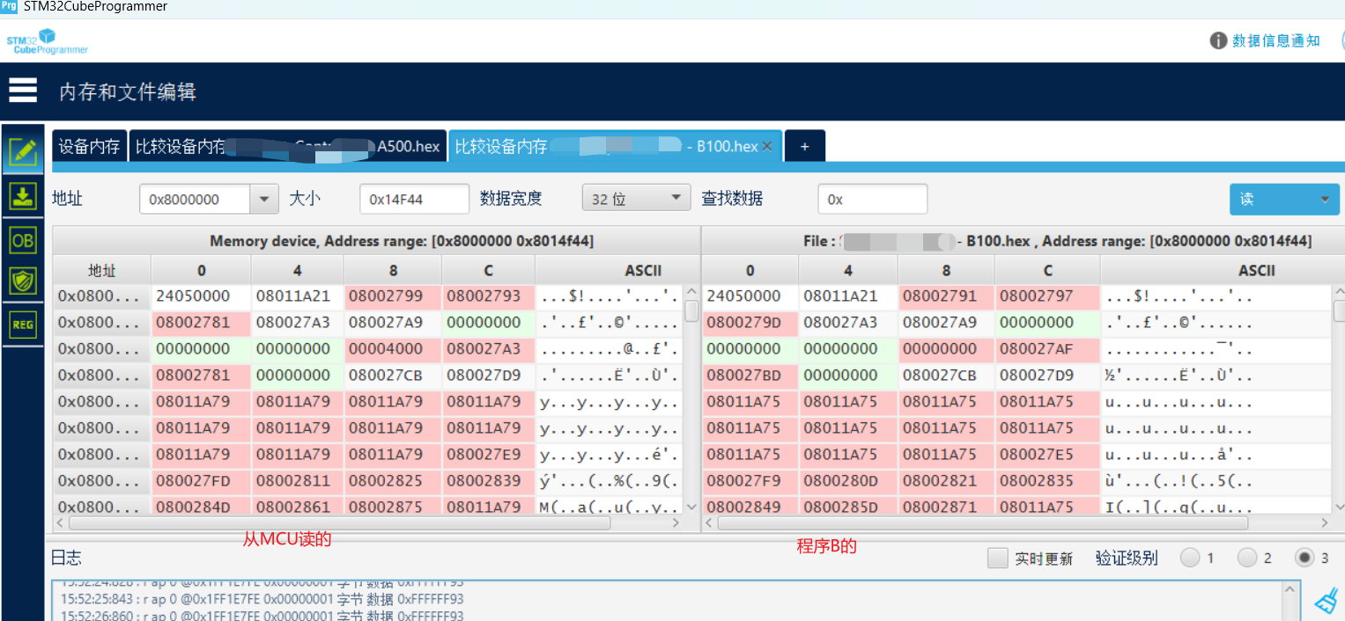
Task: Close the B100.hex comparison tab
Action: pyautogui.click(x=766, y=147)
